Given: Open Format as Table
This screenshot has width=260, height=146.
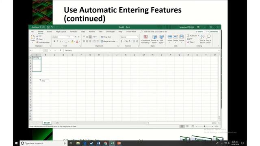Looking at the screenshot, I should click(154, 39).
